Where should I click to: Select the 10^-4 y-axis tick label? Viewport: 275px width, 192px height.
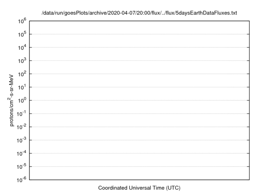coord(21,153)
